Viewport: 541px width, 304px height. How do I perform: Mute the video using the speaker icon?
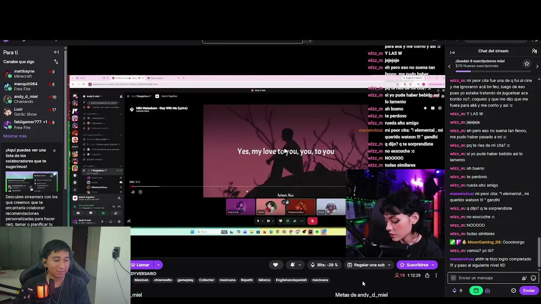[425, 108]
